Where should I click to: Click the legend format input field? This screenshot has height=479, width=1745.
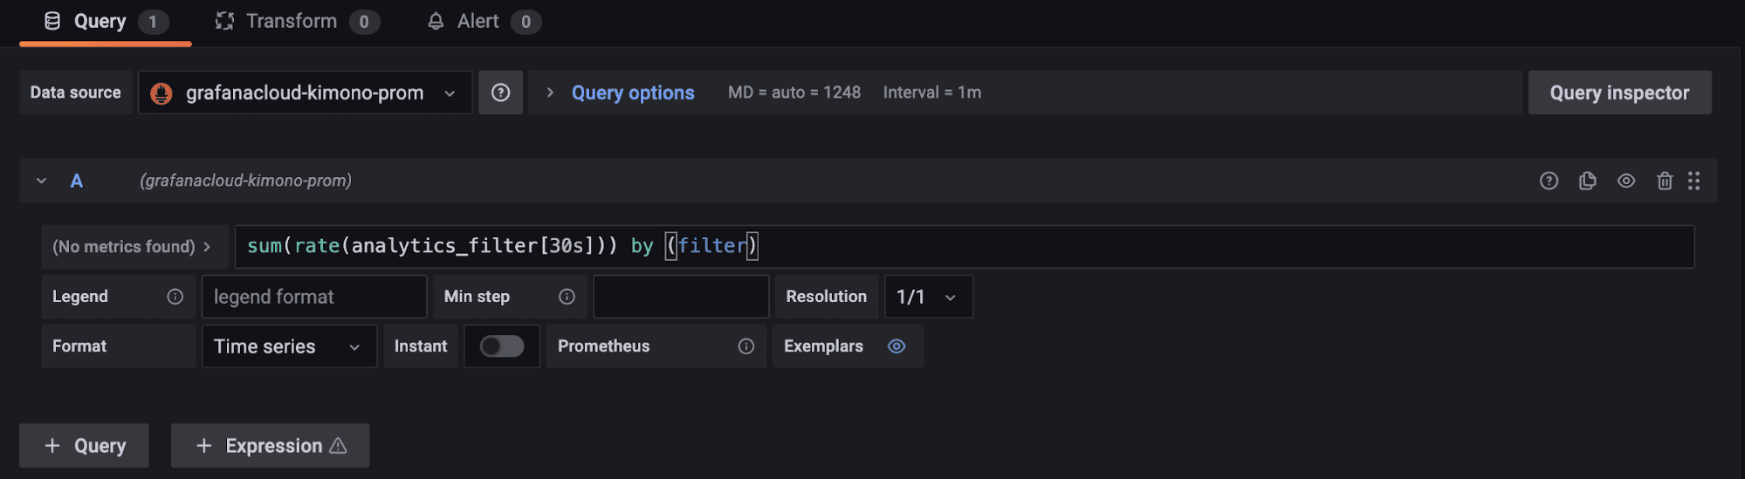[314, 297]
